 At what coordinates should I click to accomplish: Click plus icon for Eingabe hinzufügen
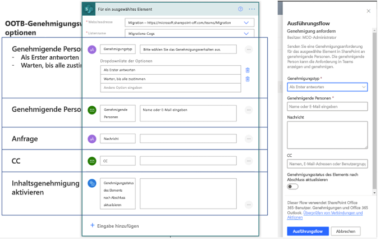93,225
